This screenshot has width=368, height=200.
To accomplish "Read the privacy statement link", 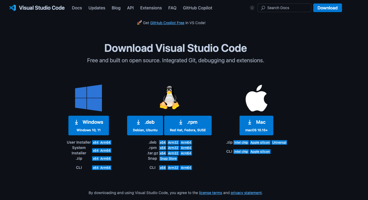I will coord(246,193).
